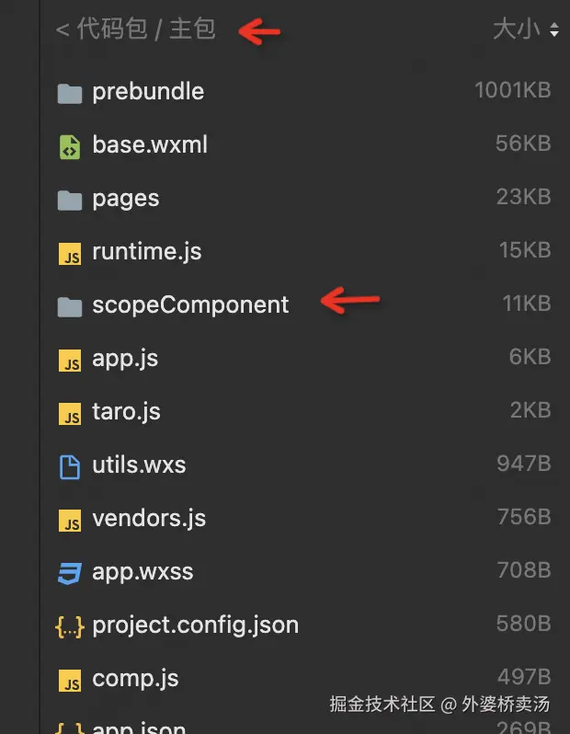This screenshot has height=734, width=570.
Task: Select the 主包 breadcrumb item
Action: pyautogui.click(x=192, y=30)
